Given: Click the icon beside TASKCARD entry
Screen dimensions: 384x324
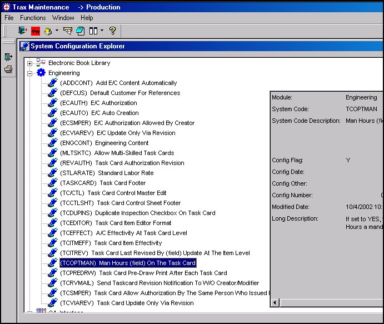Looking at the screenshot, I should click(52, 183).
